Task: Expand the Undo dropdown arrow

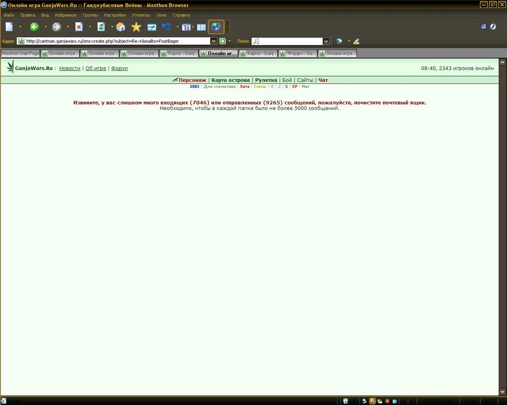Action: pyautogui.click(x=178, y=27)
